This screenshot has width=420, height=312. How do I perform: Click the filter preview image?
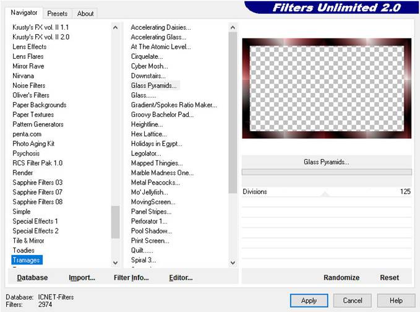tap(326, 89)
